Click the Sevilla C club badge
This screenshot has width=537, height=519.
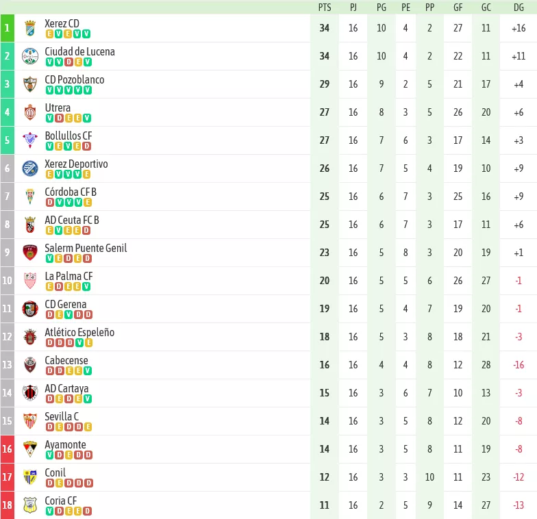[30, 421]
